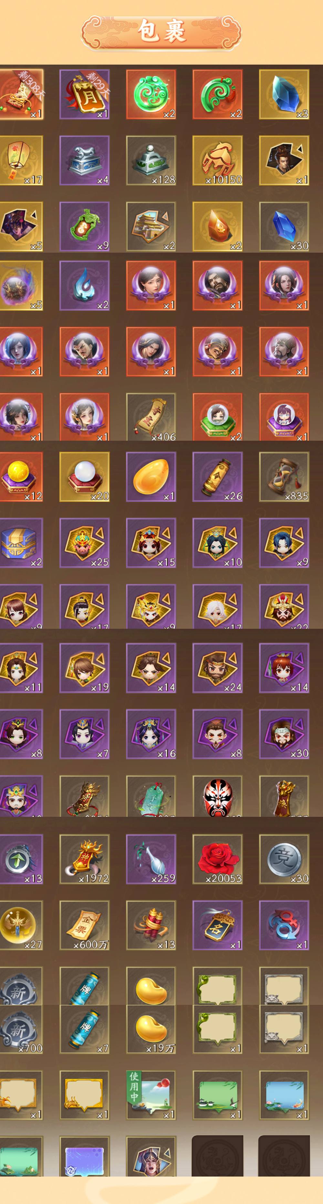
Task: Click the green jade dragon ring x2
Action: [x=151, y=94]
